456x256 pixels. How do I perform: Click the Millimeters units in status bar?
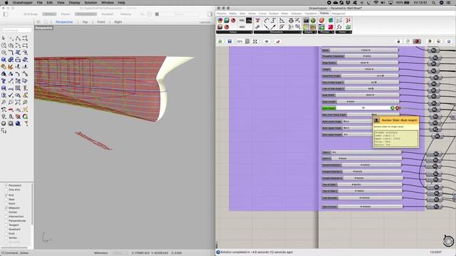[x=101, y=253]
